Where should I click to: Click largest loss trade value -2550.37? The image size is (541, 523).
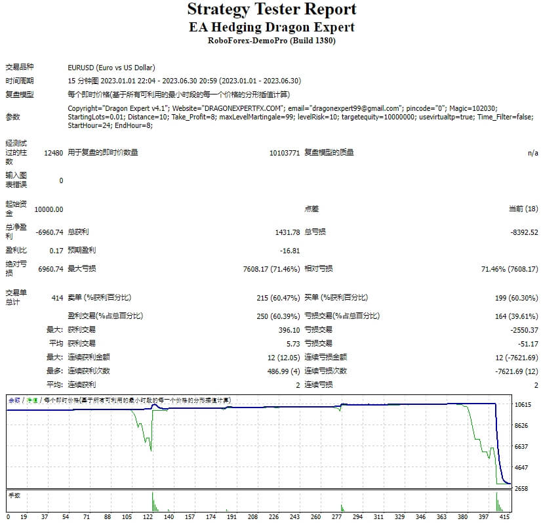click(524, 330)
